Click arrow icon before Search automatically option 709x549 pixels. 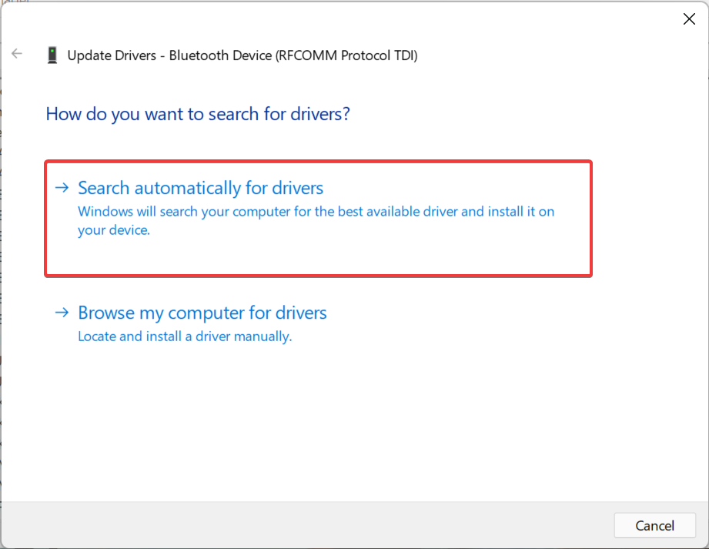pos(62,188)
